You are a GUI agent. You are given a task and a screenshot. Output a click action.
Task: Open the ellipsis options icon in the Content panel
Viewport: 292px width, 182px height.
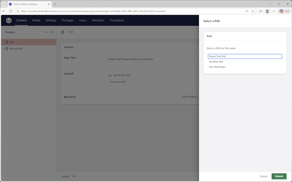[x=47, y=32]
